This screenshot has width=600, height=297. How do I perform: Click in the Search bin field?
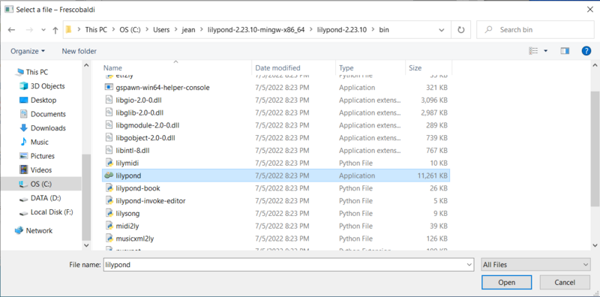[x=535, y=30]
